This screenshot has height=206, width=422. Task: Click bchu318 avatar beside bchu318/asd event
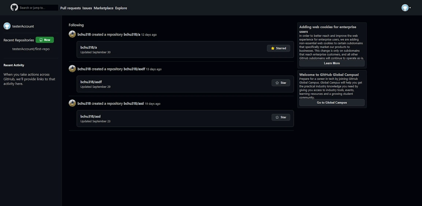click(72, 103)
